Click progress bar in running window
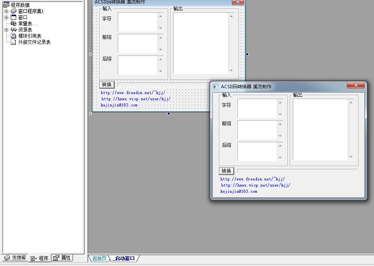This screenshot has width=374, height=266. [297, 171]
